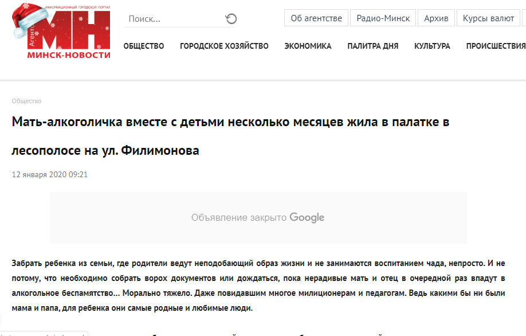Click the first article paragraph text
Viewport: 526px width, 336px height.
pyautogui.click(x=258, y=286)
